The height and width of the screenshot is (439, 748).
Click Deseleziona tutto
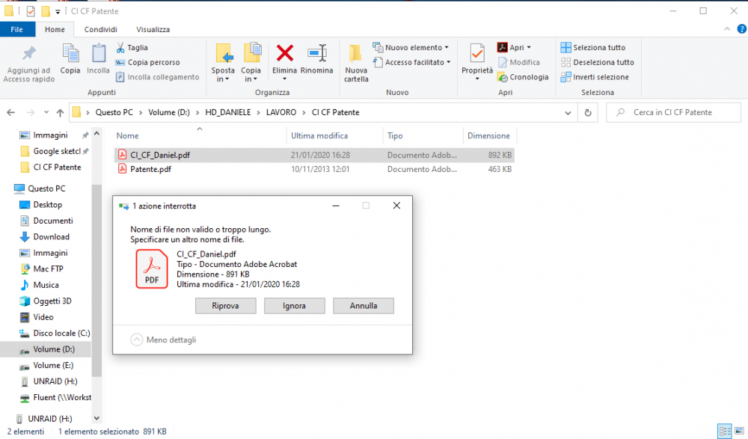click(597, 63)
